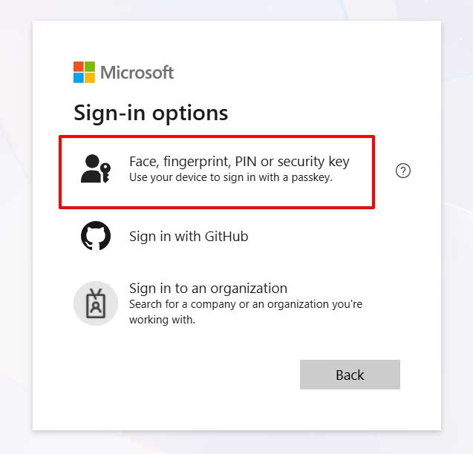The width and height of the screenshot is (473, 454).
Task: Click the red square in Microsoft logo
Action: pyautogui.click(x=79, y=67)
